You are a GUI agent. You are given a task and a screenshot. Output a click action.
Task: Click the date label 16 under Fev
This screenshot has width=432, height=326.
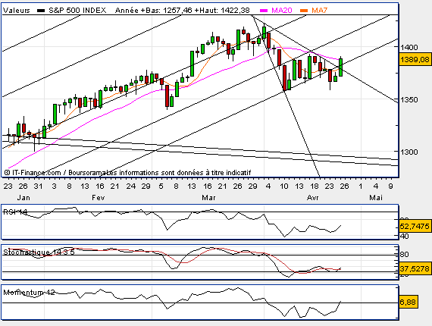(x=100, y=187)
